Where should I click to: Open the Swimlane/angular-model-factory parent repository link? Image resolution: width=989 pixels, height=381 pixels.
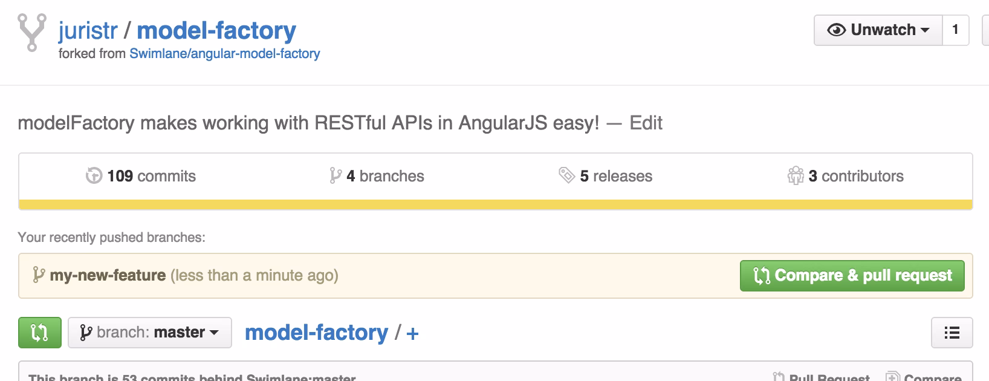click(x=224, y=54)
